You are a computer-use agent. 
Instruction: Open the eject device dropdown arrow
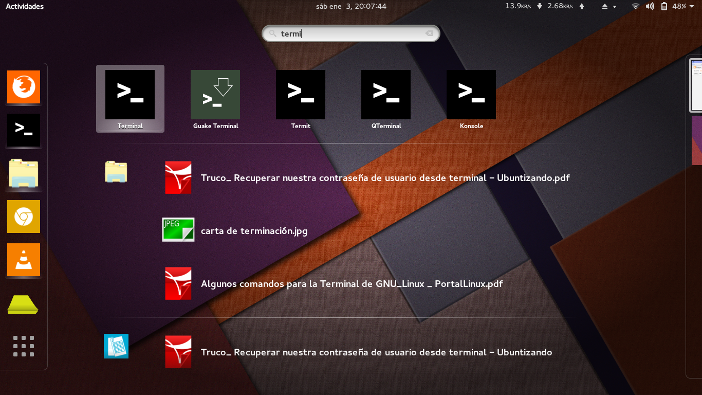613,7
